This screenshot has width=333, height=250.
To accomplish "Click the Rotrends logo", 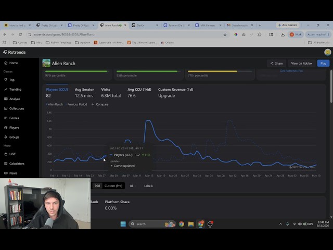I will pos(15,52).
